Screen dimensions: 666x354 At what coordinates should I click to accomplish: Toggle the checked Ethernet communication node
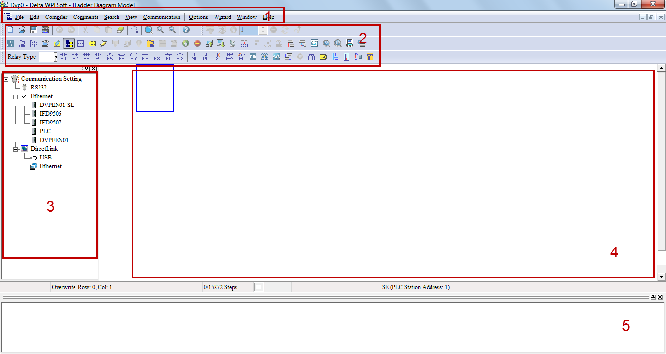pyautogui.click(x=41, y=96)
